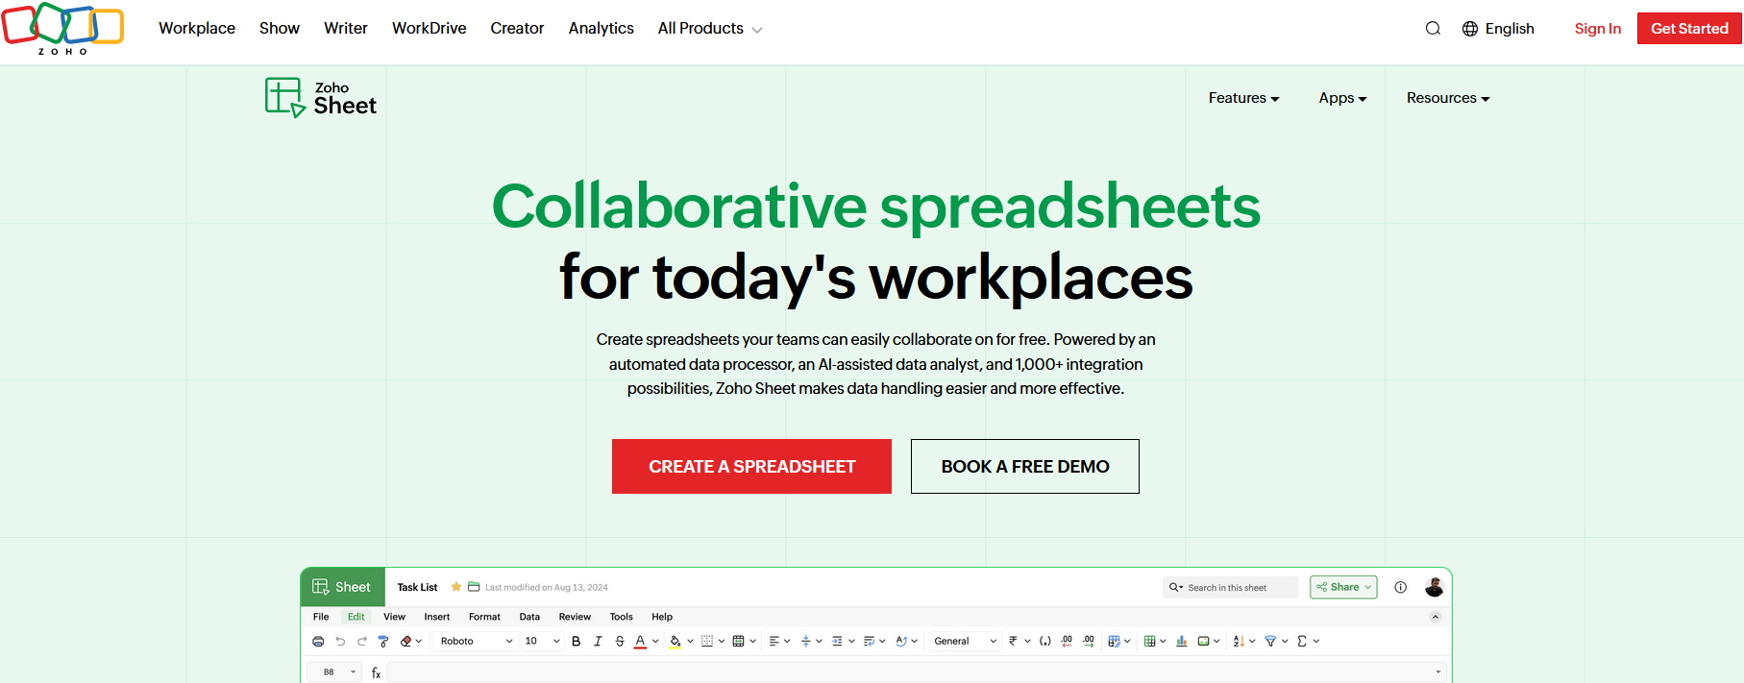Open the font size 10 dropdown

pos(542,642)
